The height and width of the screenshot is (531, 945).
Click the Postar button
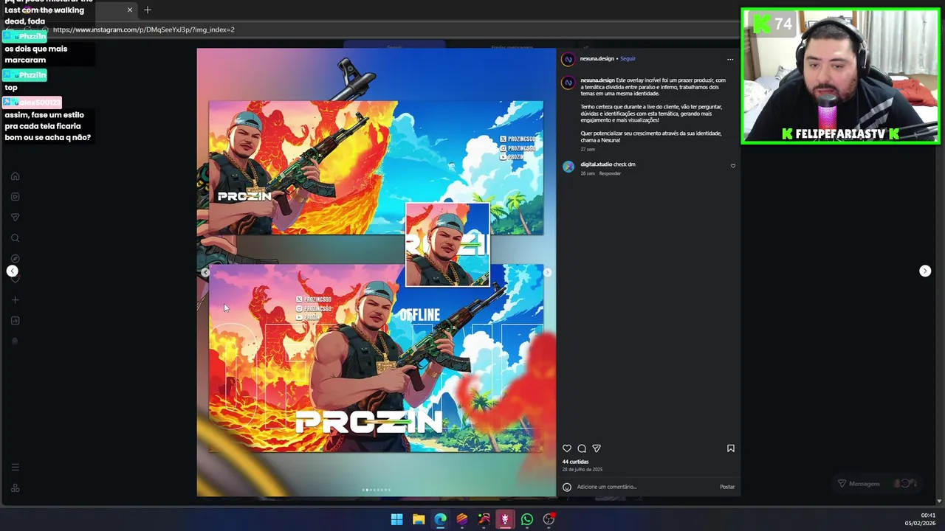click(x=727, y=487)
